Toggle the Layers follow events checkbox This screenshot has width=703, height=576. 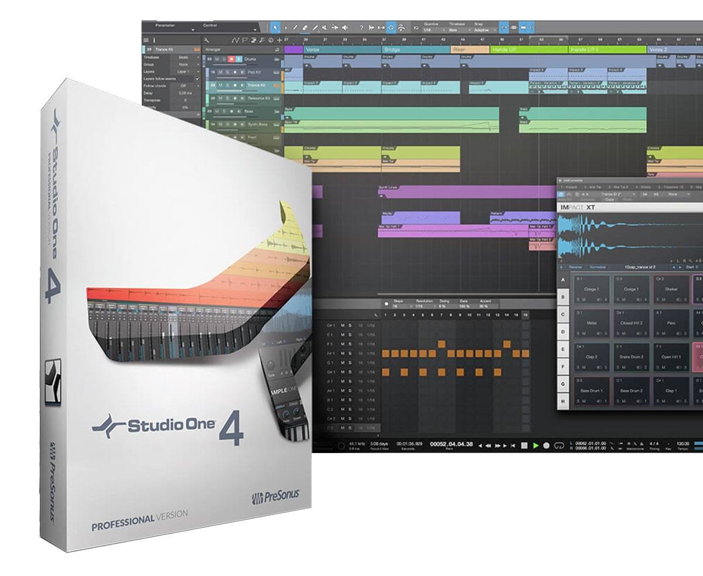(197, 78)
